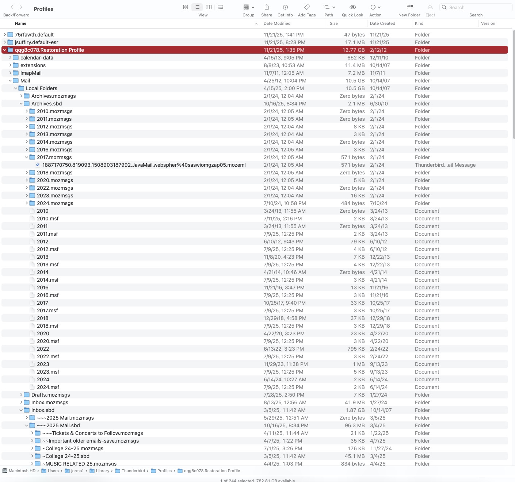The width and height of the screenshot is (515, 482).
Task: Collapse the Mail folder
Action: coord(10,81)
